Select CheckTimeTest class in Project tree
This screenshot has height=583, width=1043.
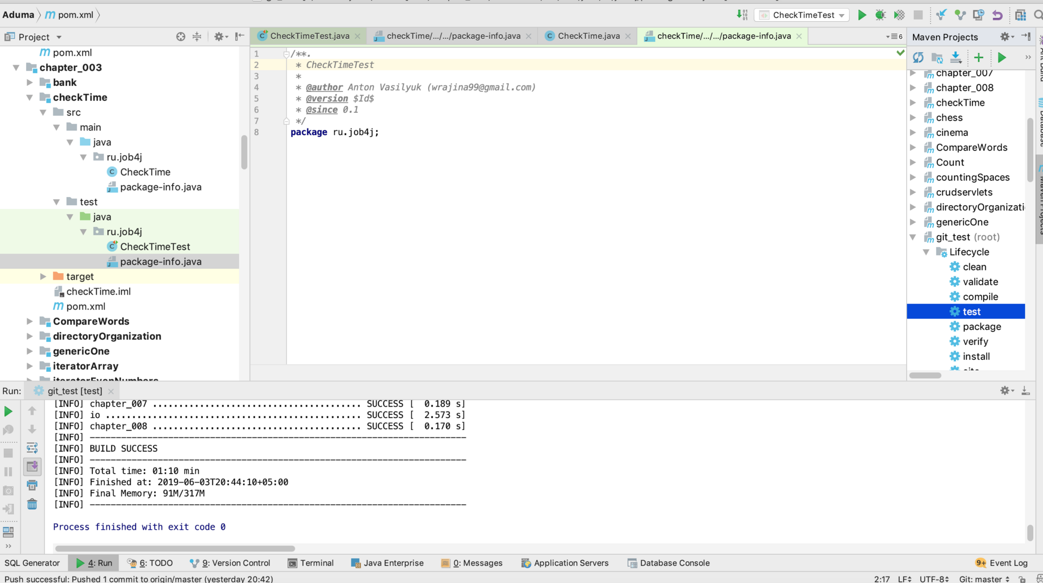click(155, 246)
